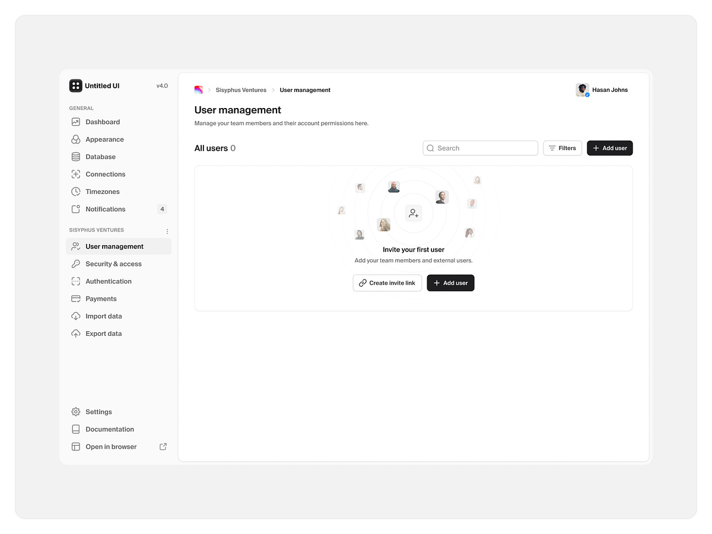Open Import data via its download icon
This screenshot has height=534, width=712.
[75, 316]
